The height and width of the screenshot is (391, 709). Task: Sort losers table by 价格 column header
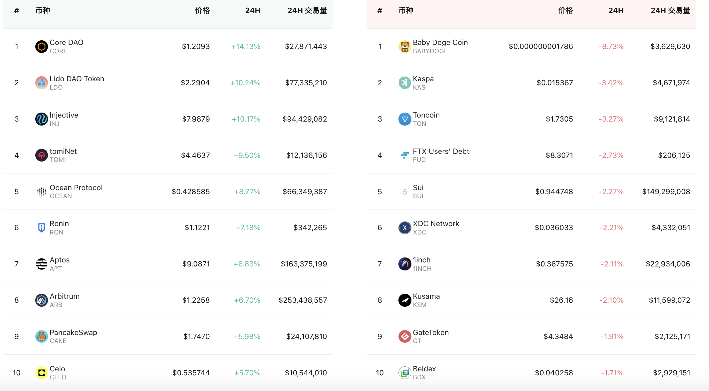tap(566, 11)
